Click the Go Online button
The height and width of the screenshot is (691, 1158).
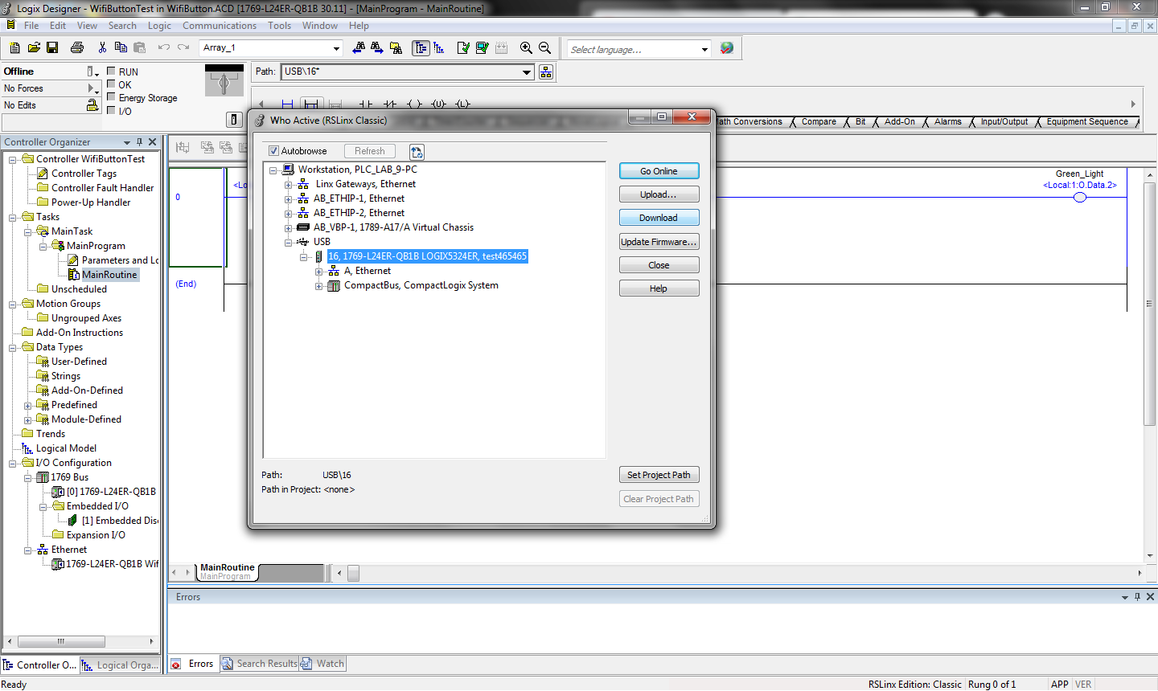659,171
